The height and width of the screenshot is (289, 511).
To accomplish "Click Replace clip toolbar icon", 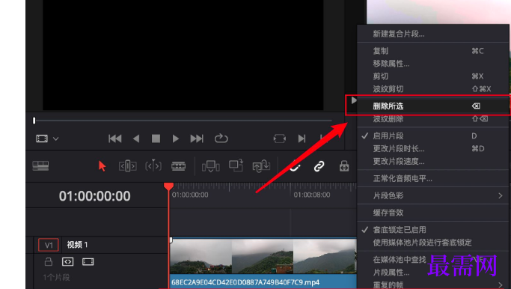I will tap(261, 165).
